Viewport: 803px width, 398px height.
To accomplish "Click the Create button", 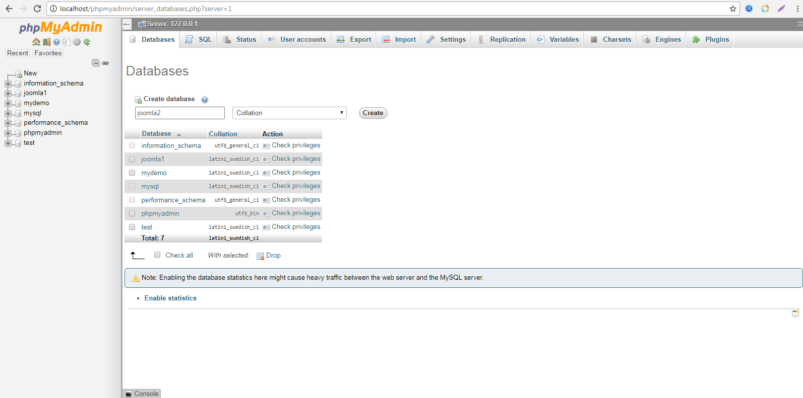I will click(x=373, y=113).
